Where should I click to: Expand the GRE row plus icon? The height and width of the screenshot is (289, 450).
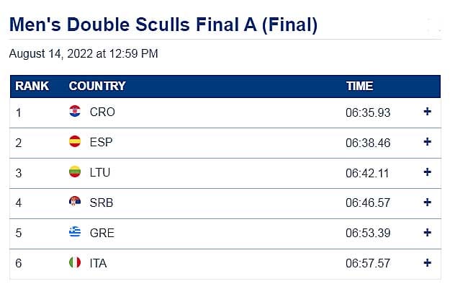tap(427, 232)
